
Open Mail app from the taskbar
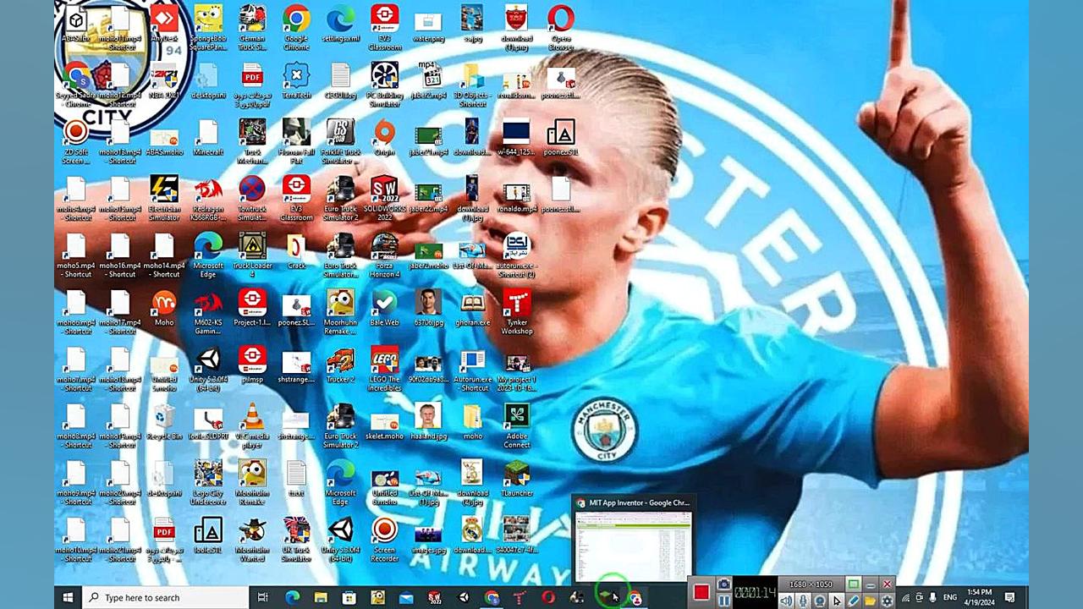coord(406,598)
